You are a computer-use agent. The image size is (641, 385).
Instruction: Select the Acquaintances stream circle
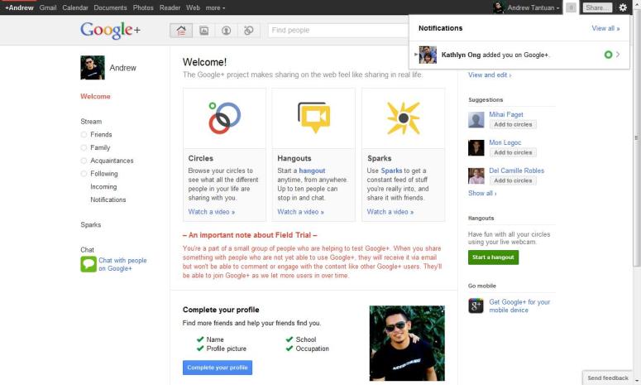tap(84, 161)
